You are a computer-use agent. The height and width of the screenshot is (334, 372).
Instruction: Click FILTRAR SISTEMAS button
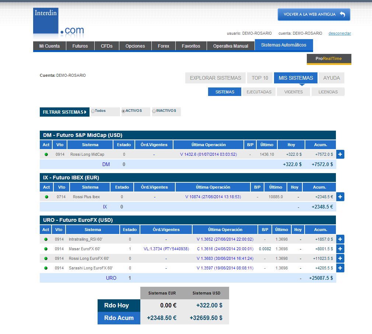[64, 112]
